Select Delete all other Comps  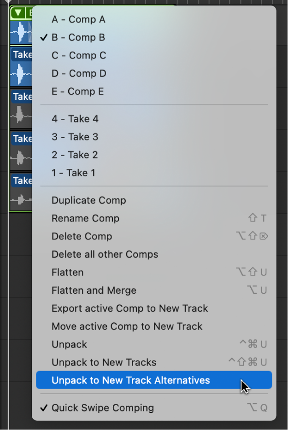105,254
